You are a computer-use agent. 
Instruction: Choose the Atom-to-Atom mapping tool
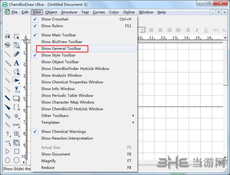(x=16, y=125)
